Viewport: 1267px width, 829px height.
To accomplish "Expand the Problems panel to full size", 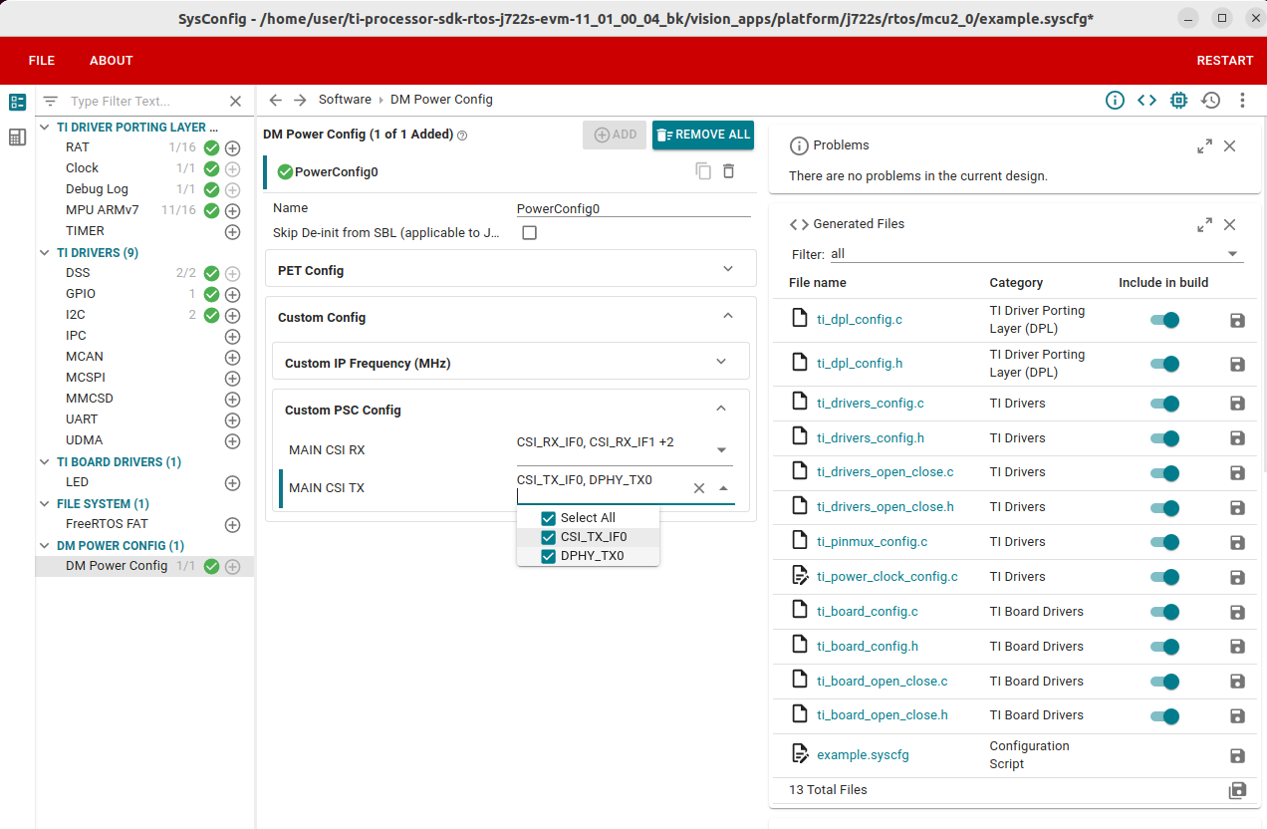I will click(x=1204, y=145).
